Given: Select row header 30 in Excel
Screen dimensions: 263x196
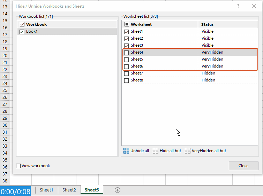Looking at the screenshot, I should click(x=5, y=125).
